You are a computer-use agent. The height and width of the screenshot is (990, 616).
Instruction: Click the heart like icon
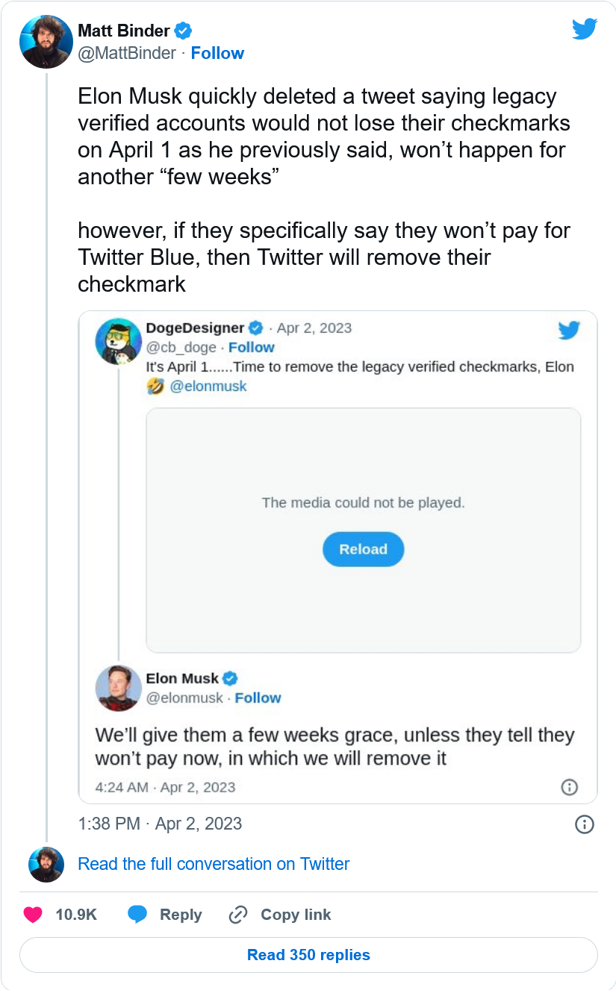coord(33,915)
